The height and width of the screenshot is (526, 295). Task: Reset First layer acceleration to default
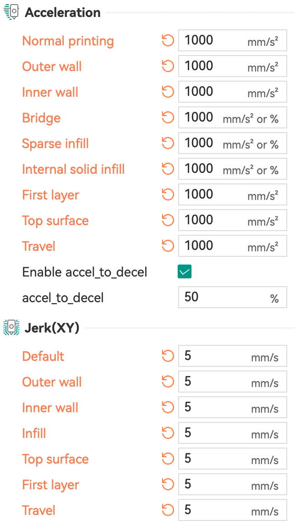tap(168, 194)
